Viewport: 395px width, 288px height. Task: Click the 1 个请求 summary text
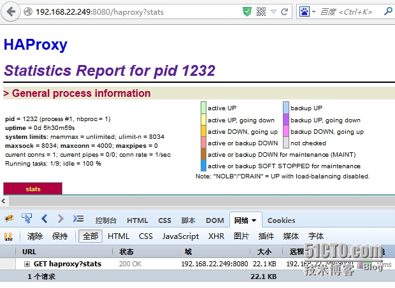41,277
